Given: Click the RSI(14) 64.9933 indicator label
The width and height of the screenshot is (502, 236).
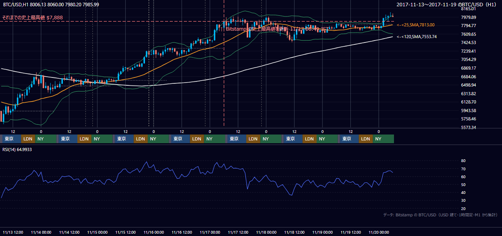Looking at the screenshot, I should (x=17, y=149).
